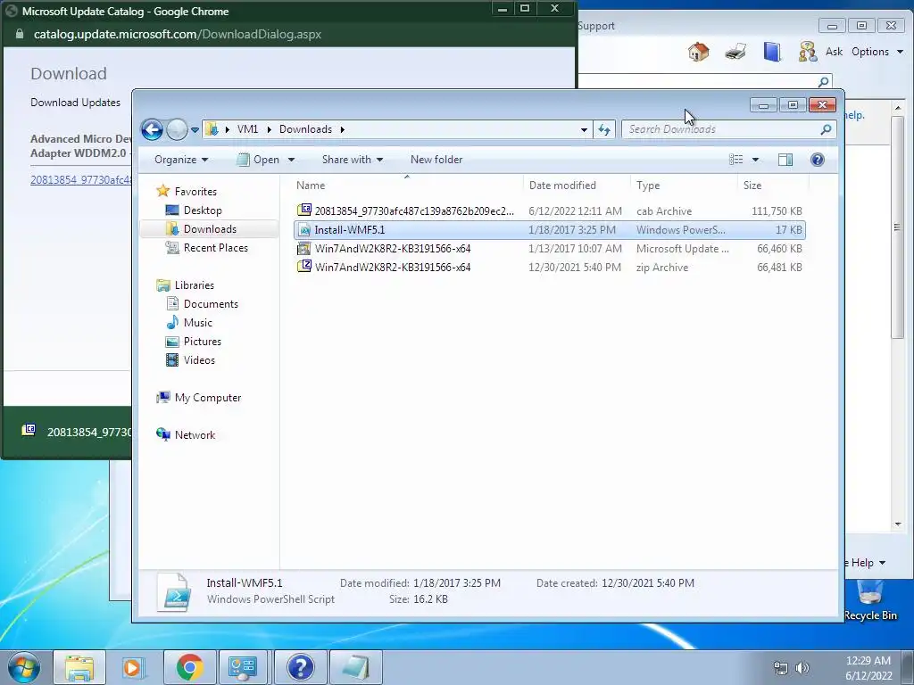Sort by the Name column header
The width and height of the screenshot is (914, 685).
pos(407,186)
